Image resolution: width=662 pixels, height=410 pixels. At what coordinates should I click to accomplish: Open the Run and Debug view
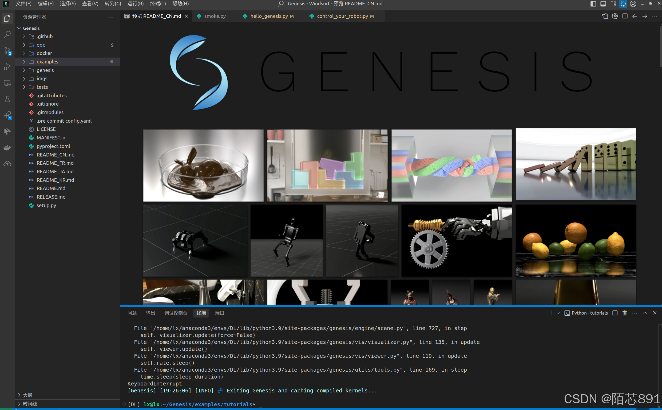tap(7, 67)
